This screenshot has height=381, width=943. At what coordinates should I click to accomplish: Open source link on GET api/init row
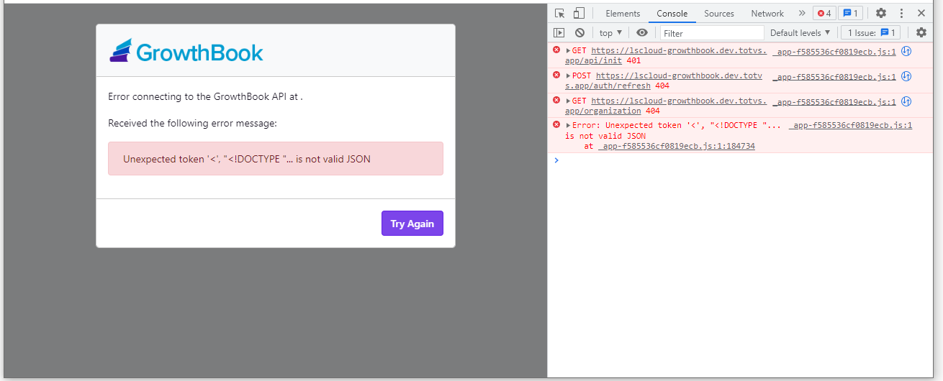(834, 51)
